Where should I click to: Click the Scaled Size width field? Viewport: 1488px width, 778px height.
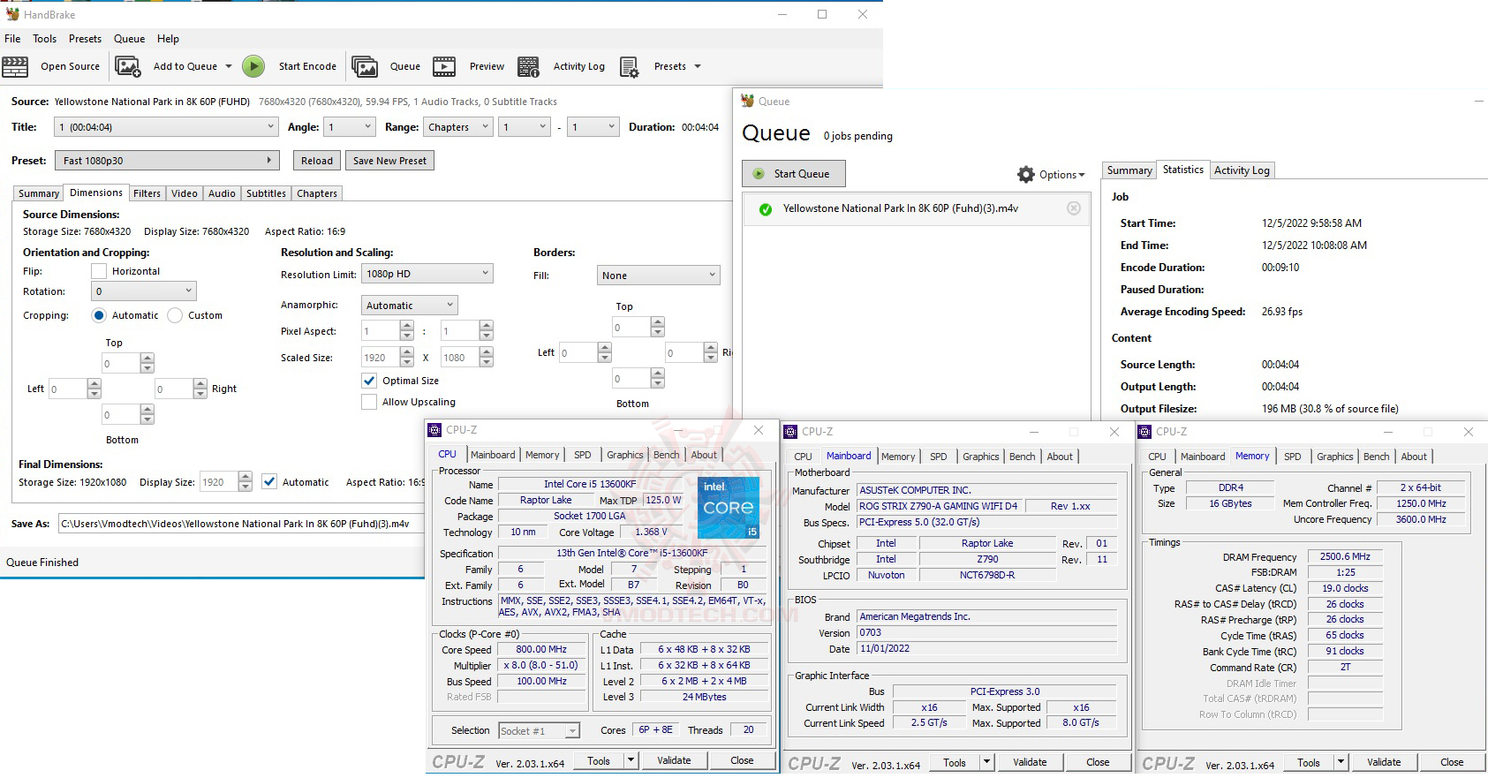point(380,358)
